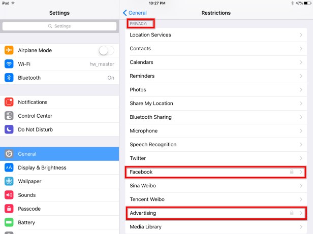The image size is (313, 234).
Task: Tap the Wallpaper icon
Action: coord(9,181)
